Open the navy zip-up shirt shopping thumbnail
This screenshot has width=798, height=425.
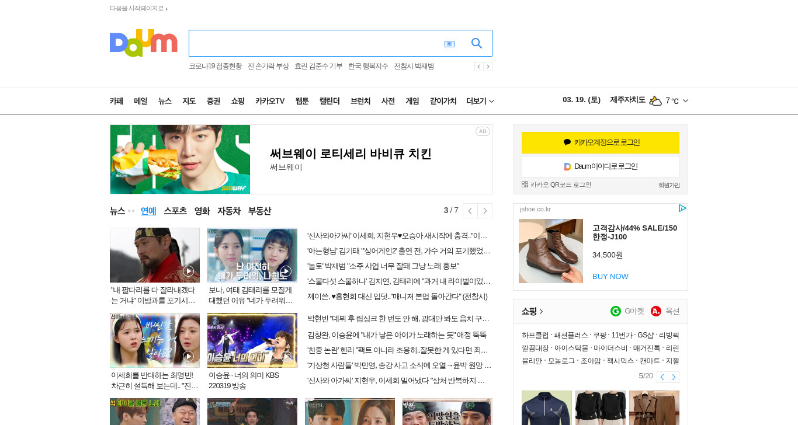coord(547,407)
